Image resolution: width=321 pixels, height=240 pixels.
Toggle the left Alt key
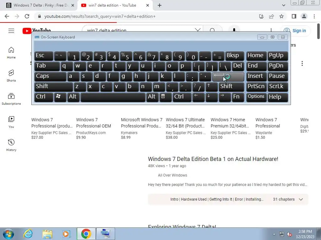[x=73, y=97]
